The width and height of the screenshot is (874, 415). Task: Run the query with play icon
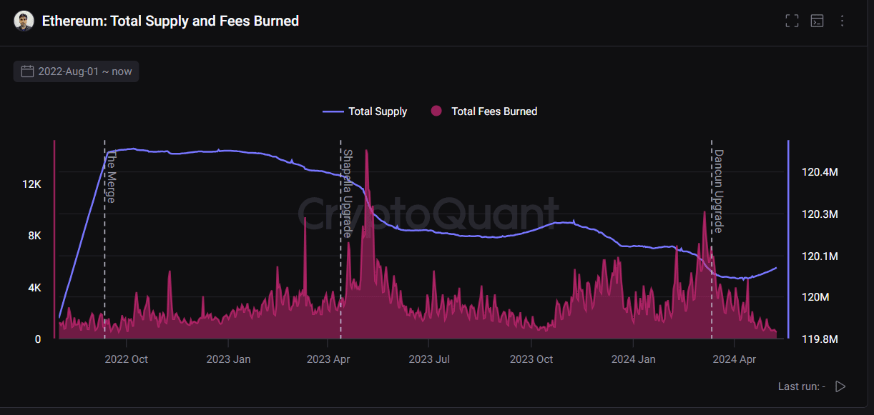[x=840, y=386]
